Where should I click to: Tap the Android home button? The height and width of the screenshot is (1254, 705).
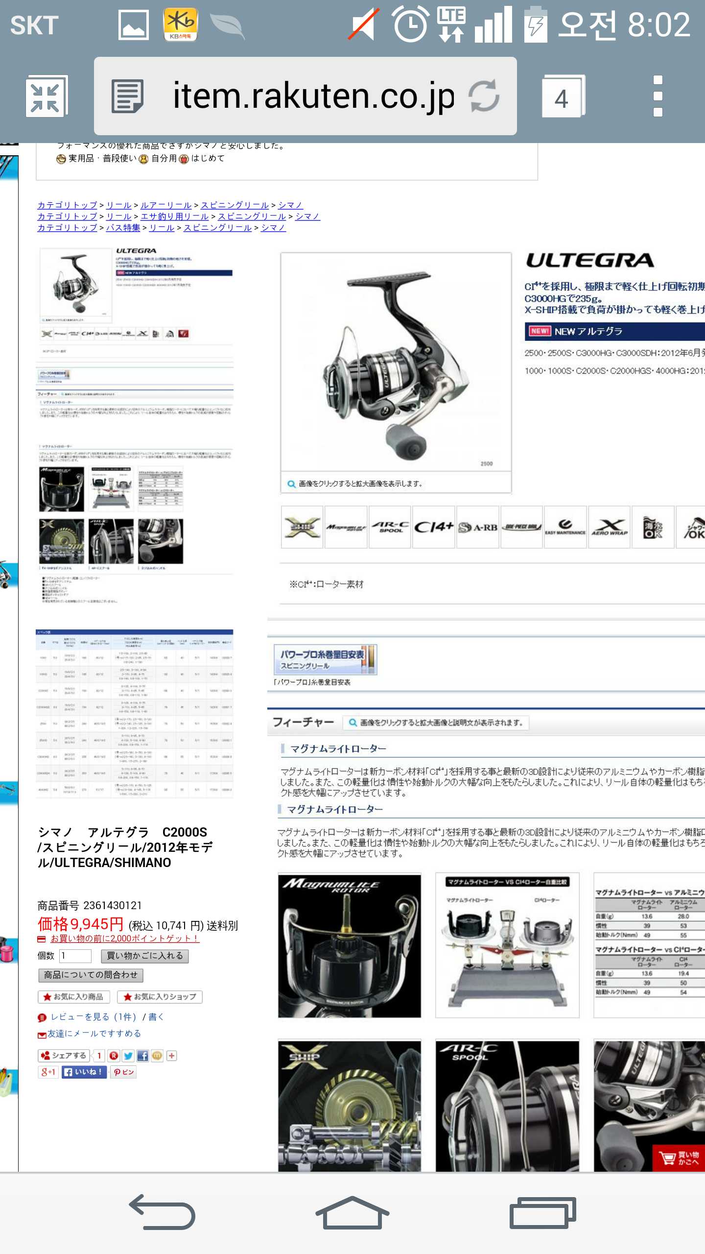pos(352,1212)
